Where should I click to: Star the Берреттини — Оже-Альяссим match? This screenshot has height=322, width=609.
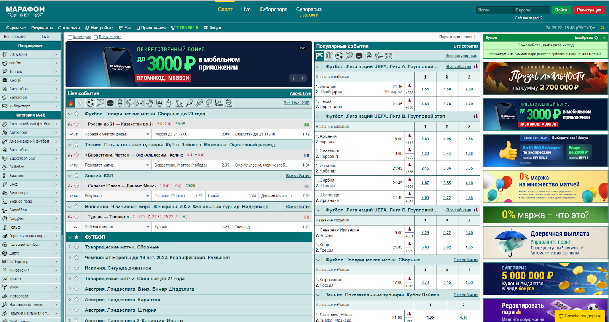(x=77, y=155)
